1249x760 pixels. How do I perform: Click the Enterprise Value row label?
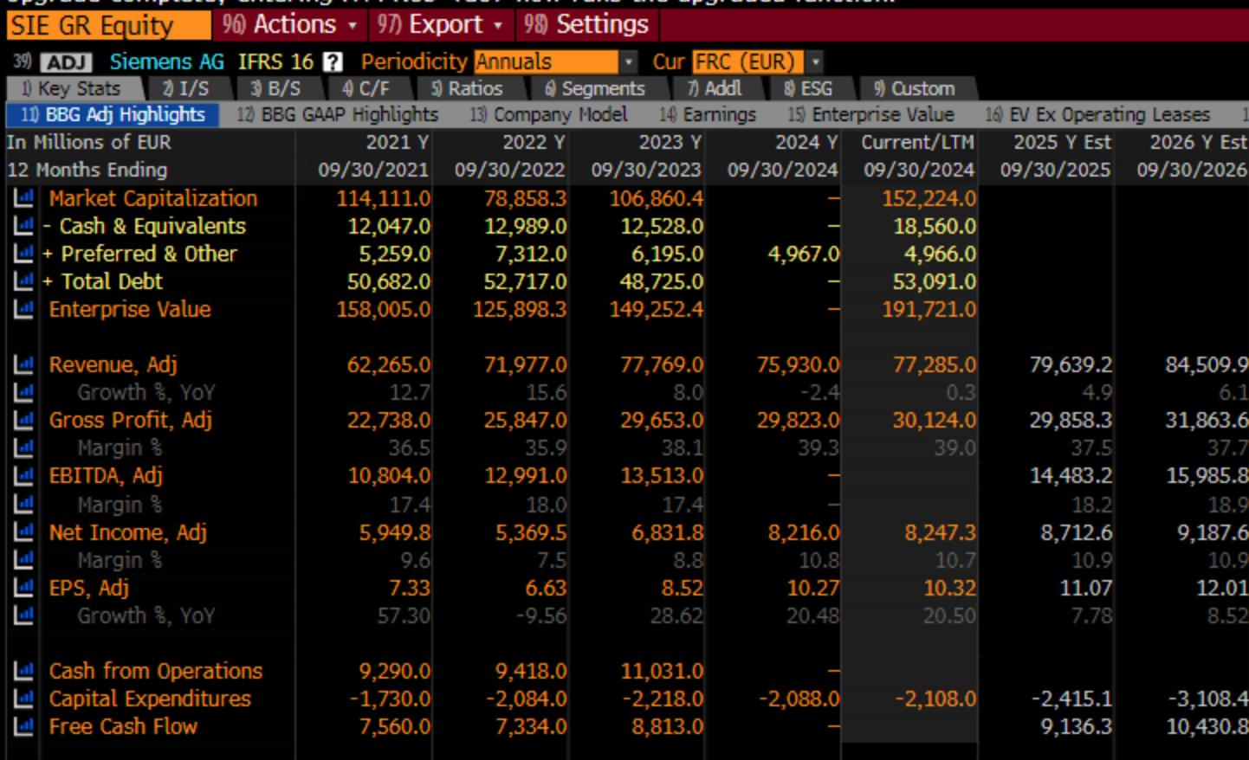click(130, 309)
